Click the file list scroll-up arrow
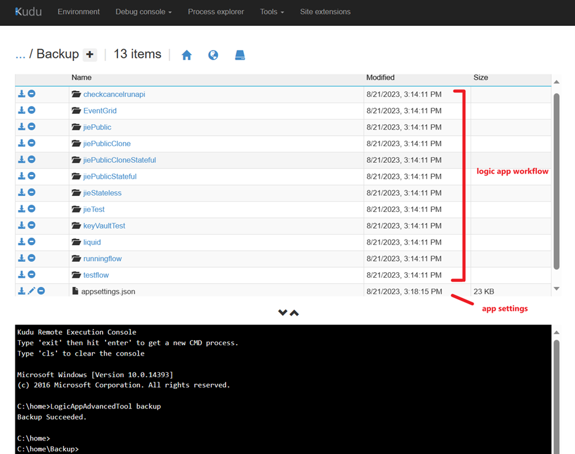This screenshot has width=575, height=454. pyautogui.click(x=557, y=82)
